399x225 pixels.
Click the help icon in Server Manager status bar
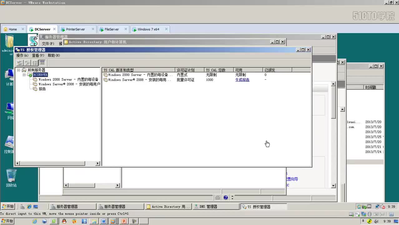225,197
